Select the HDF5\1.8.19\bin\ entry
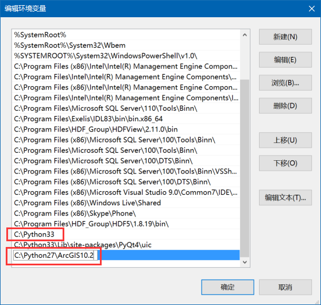The image size is (321, 305). click(x=126, y=223)
